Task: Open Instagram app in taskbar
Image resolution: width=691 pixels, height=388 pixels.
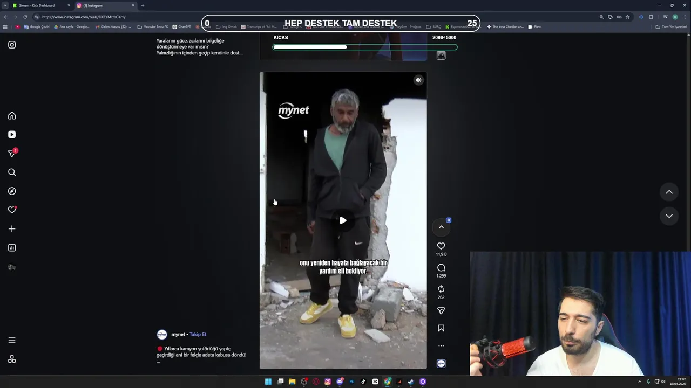Action: click(327, 382)
